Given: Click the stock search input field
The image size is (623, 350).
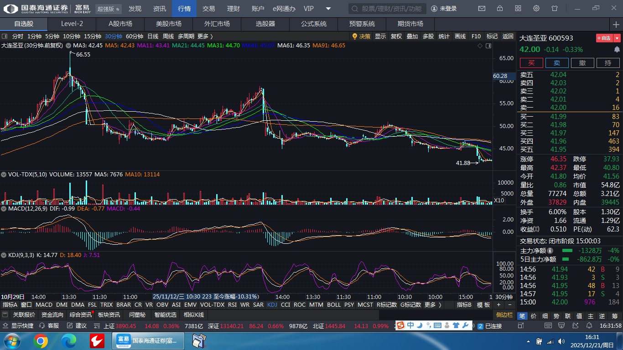Looking at the screenshot, I should [388, 9].
